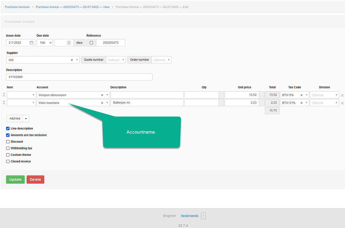
Task: Click the Unit price field 13,52
Action: (x=242, y=95)
